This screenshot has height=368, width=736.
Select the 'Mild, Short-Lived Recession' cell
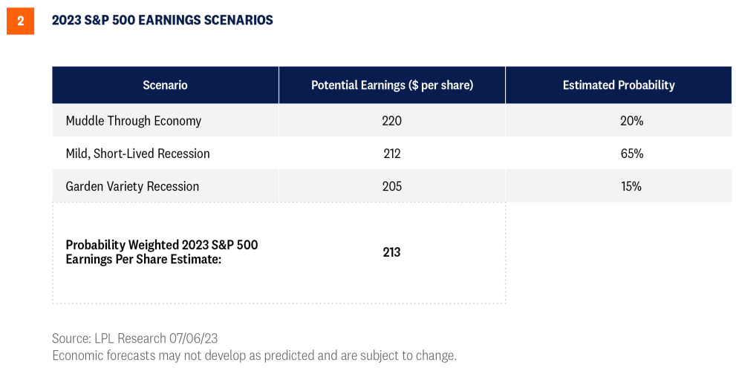137,154
